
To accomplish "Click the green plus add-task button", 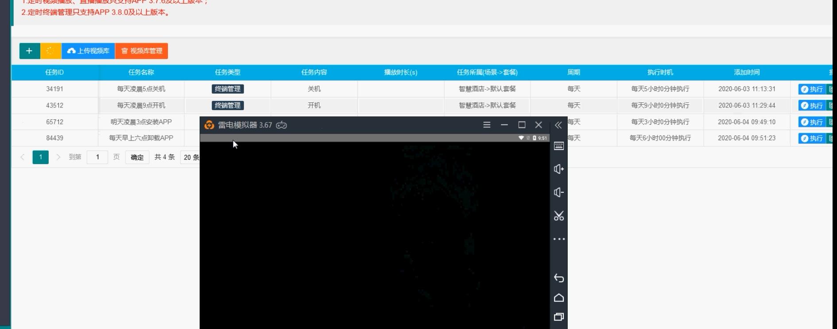I will [x=29, y=51].
